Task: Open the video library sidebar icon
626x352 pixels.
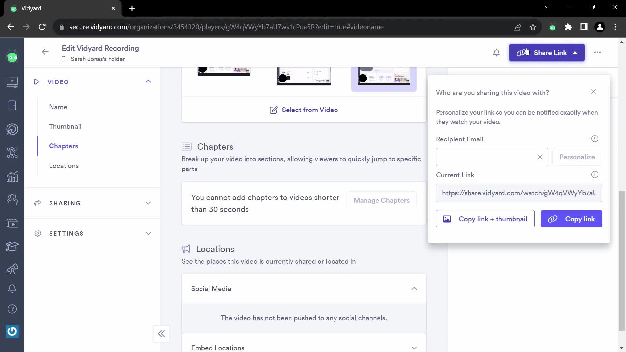Action: [x=12, y=82]
